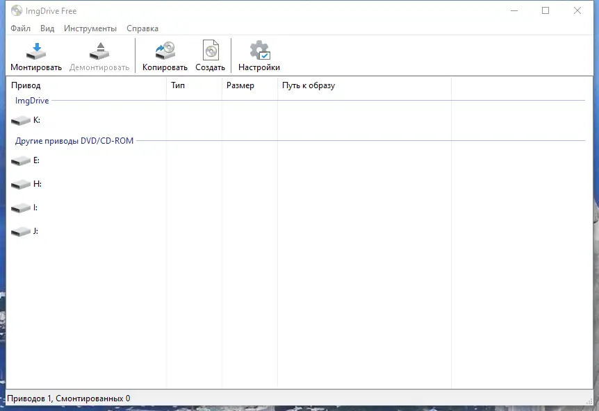Screen dimensions: 599x411
Task: Open the Инструменты menu
Action: [90, 28]
